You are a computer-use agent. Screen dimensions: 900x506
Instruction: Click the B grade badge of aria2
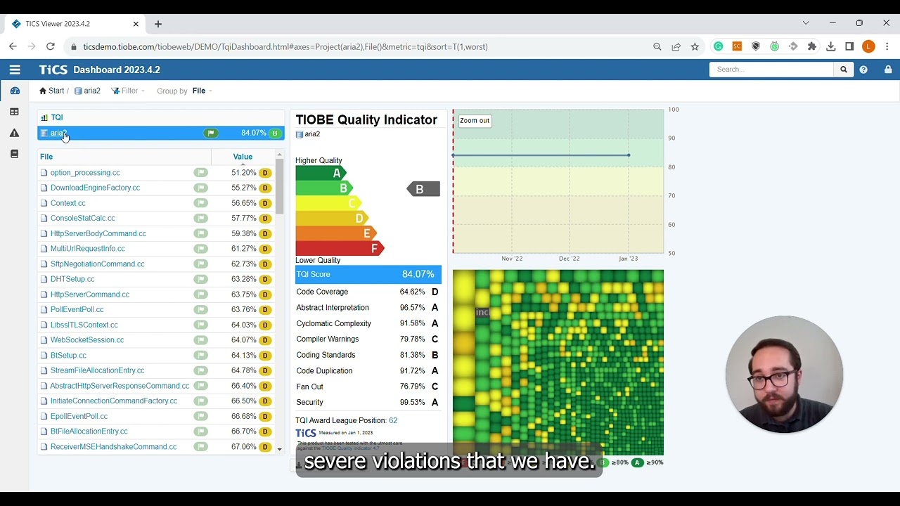(x=275, y=133)
